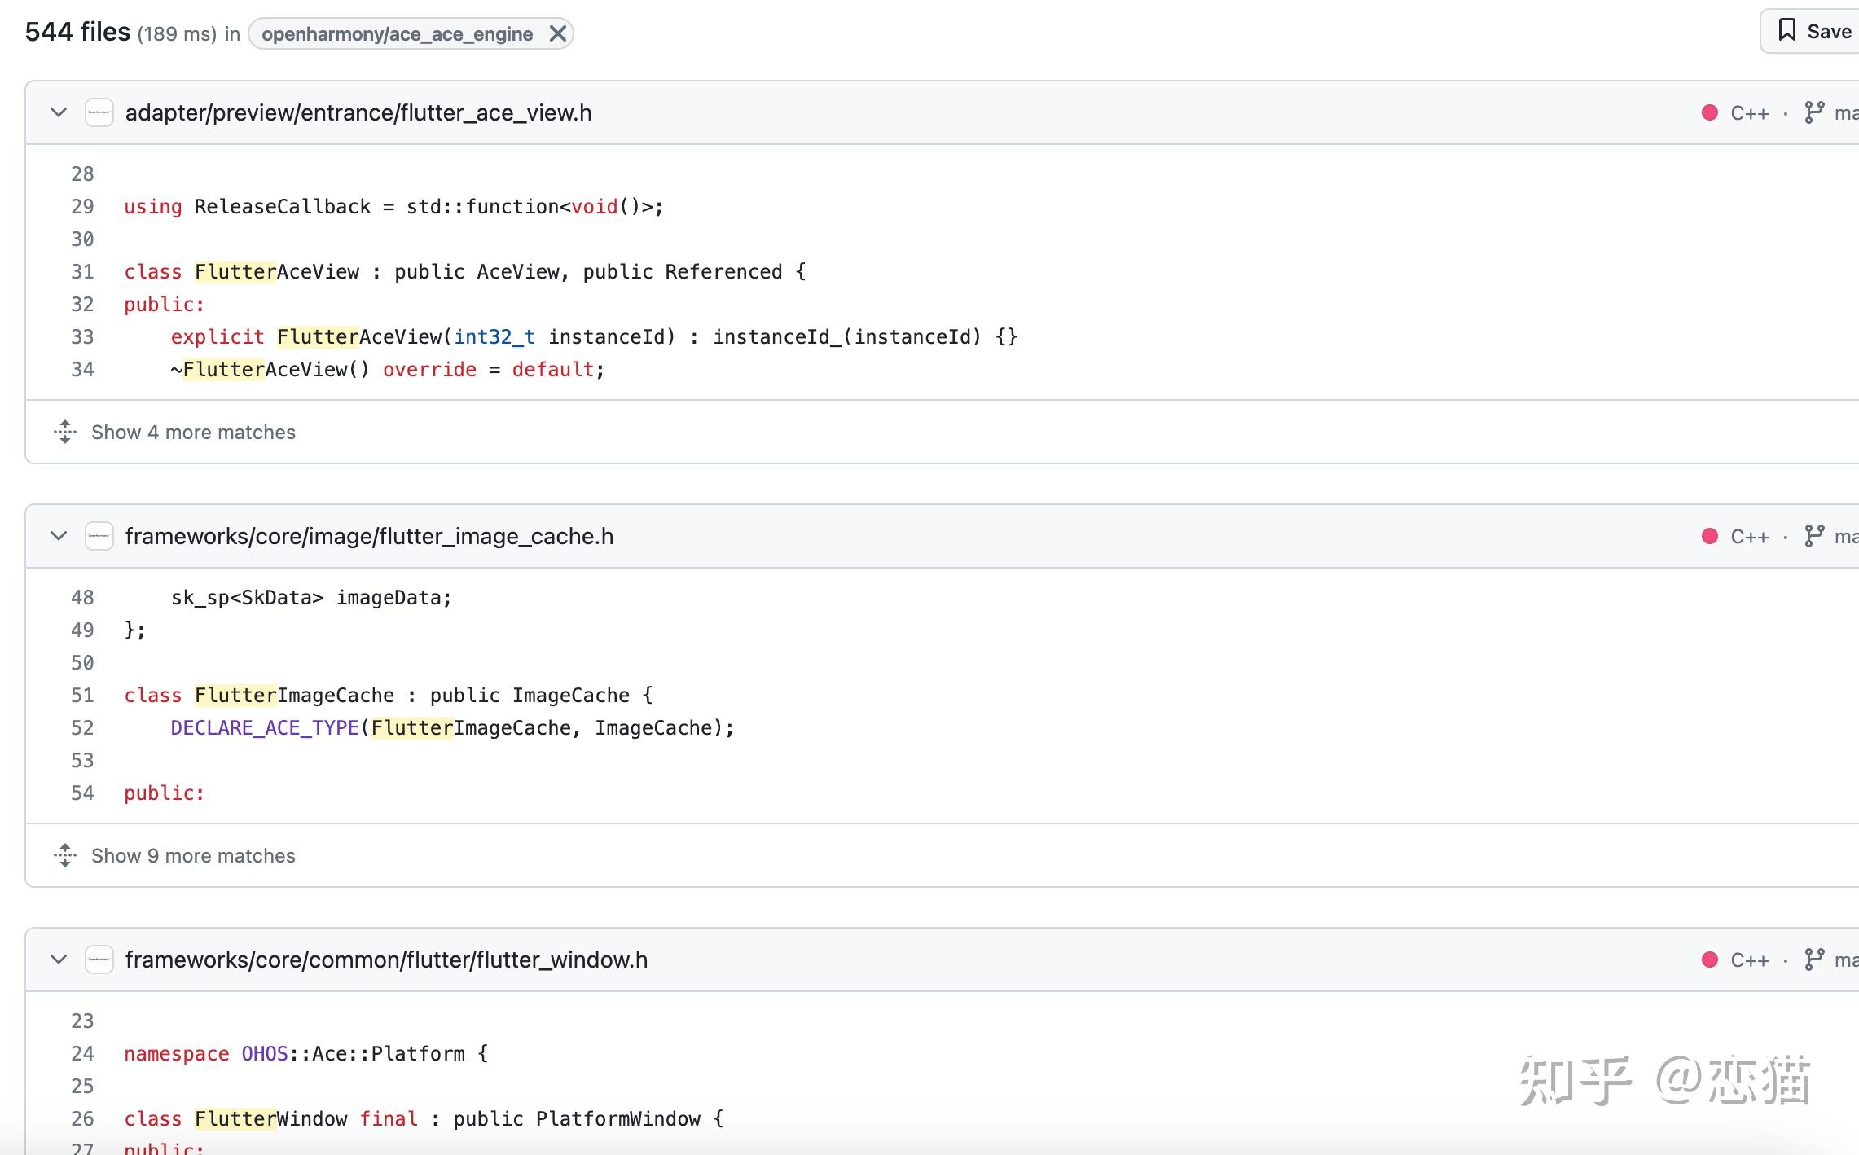Show 4 more matches in flutter_ace_view.h
This screenshot has height=1155, width=1859.
click(193, 432)
